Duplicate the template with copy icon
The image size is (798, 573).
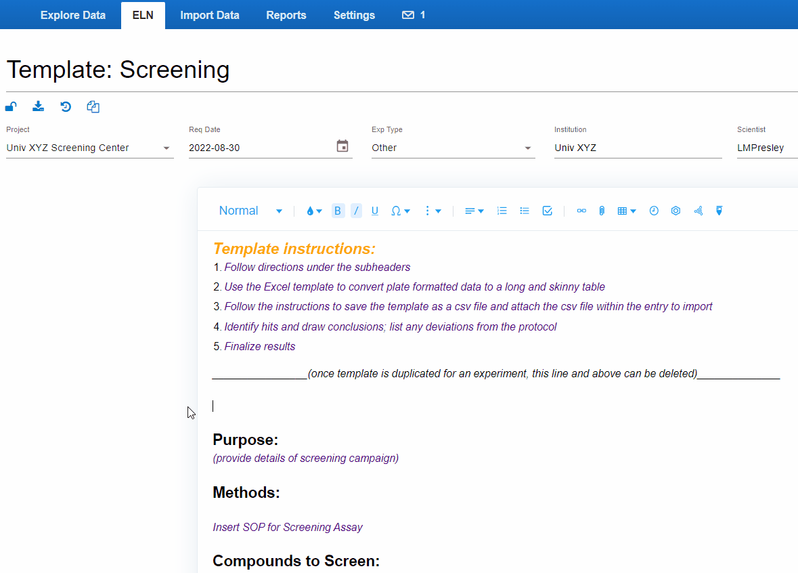[x=93, y=106]
